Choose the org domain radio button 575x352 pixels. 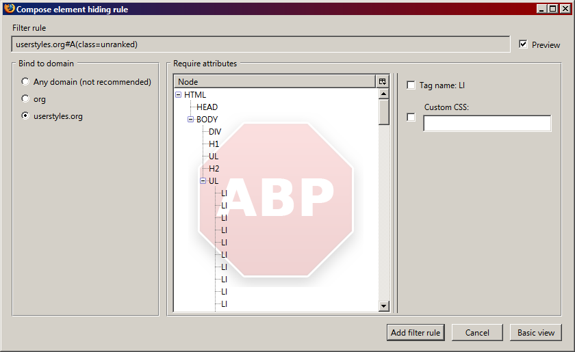click(x=25, y=98)
